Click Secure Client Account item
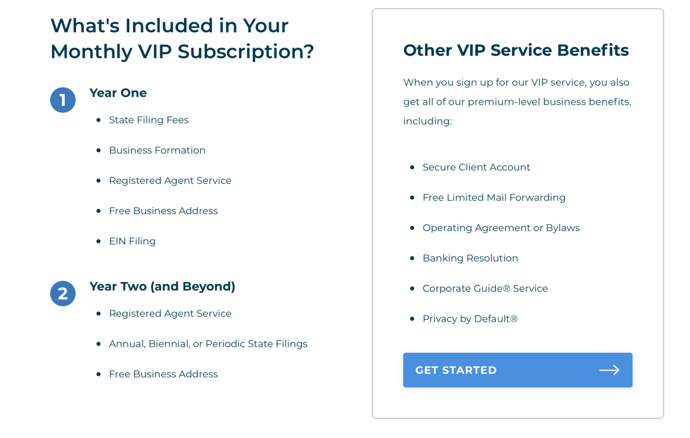 476,167
